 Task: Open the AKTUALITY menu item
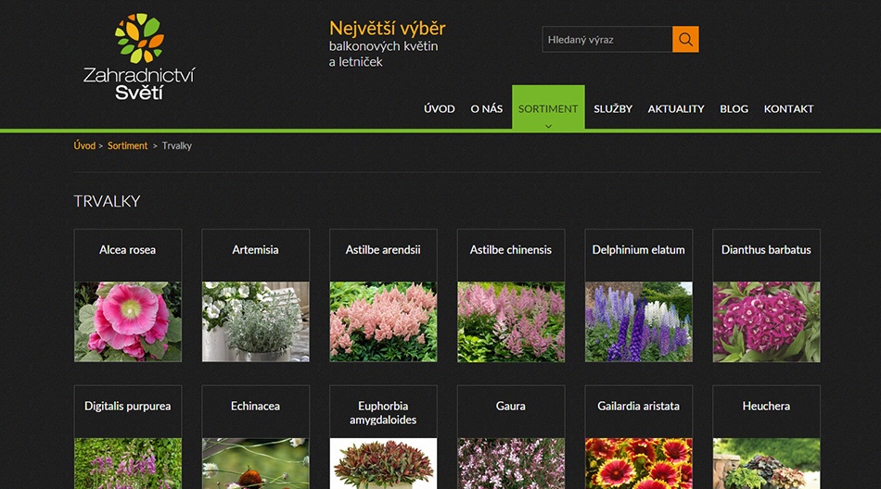pos(676,109)
